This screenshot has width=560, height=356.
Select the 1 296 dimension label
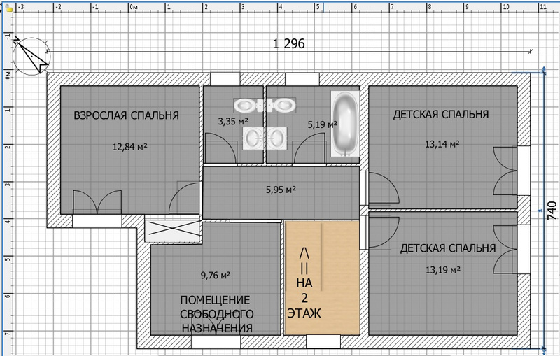(289, 44)
